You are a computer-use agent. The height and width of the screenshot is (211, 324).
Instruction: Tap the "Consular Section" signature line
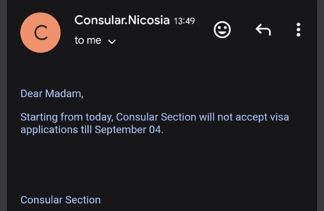(x=60, y=200)
